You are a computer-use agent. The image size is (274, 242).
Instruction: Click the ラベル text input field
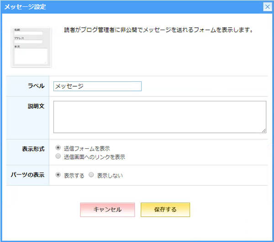[97, 86]
